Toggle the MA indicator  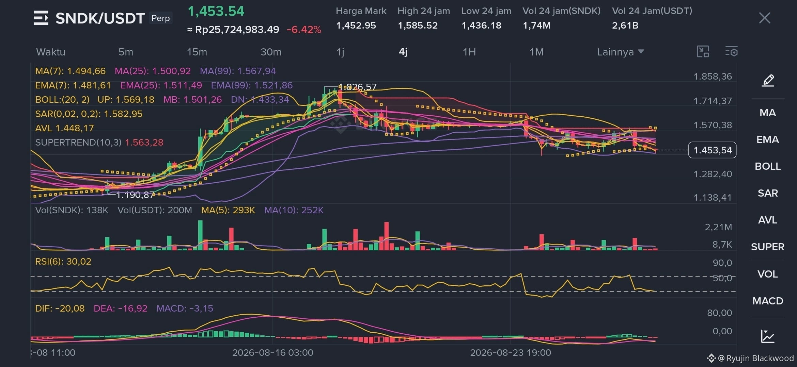[768, 113]
